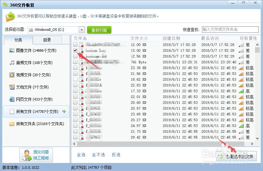
Task: Click the audio files music note icon
Action: tap(12, 63)
